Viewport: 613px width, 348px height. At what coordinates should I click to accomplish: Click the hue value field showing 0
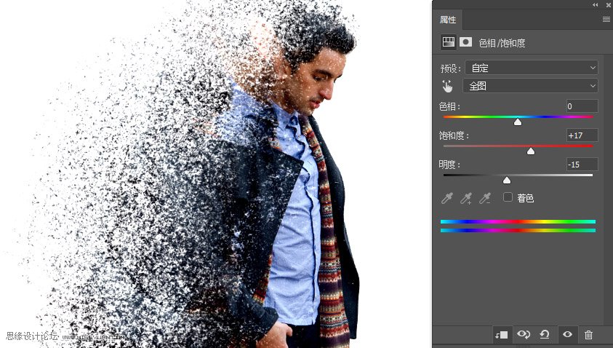pyautogui.click(x=582, y=106)
